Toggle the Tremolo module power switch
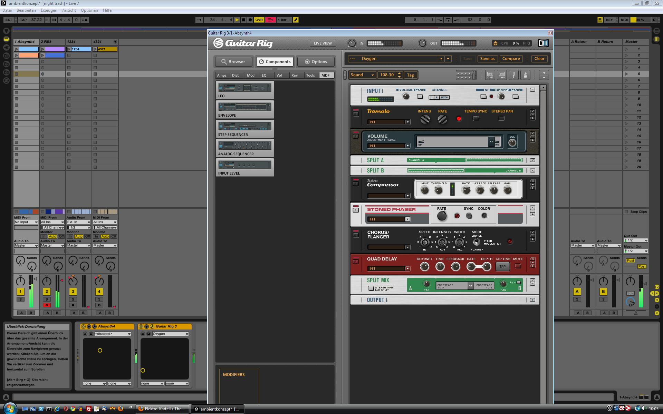The image size is (663, 414). tap(356, 114)
